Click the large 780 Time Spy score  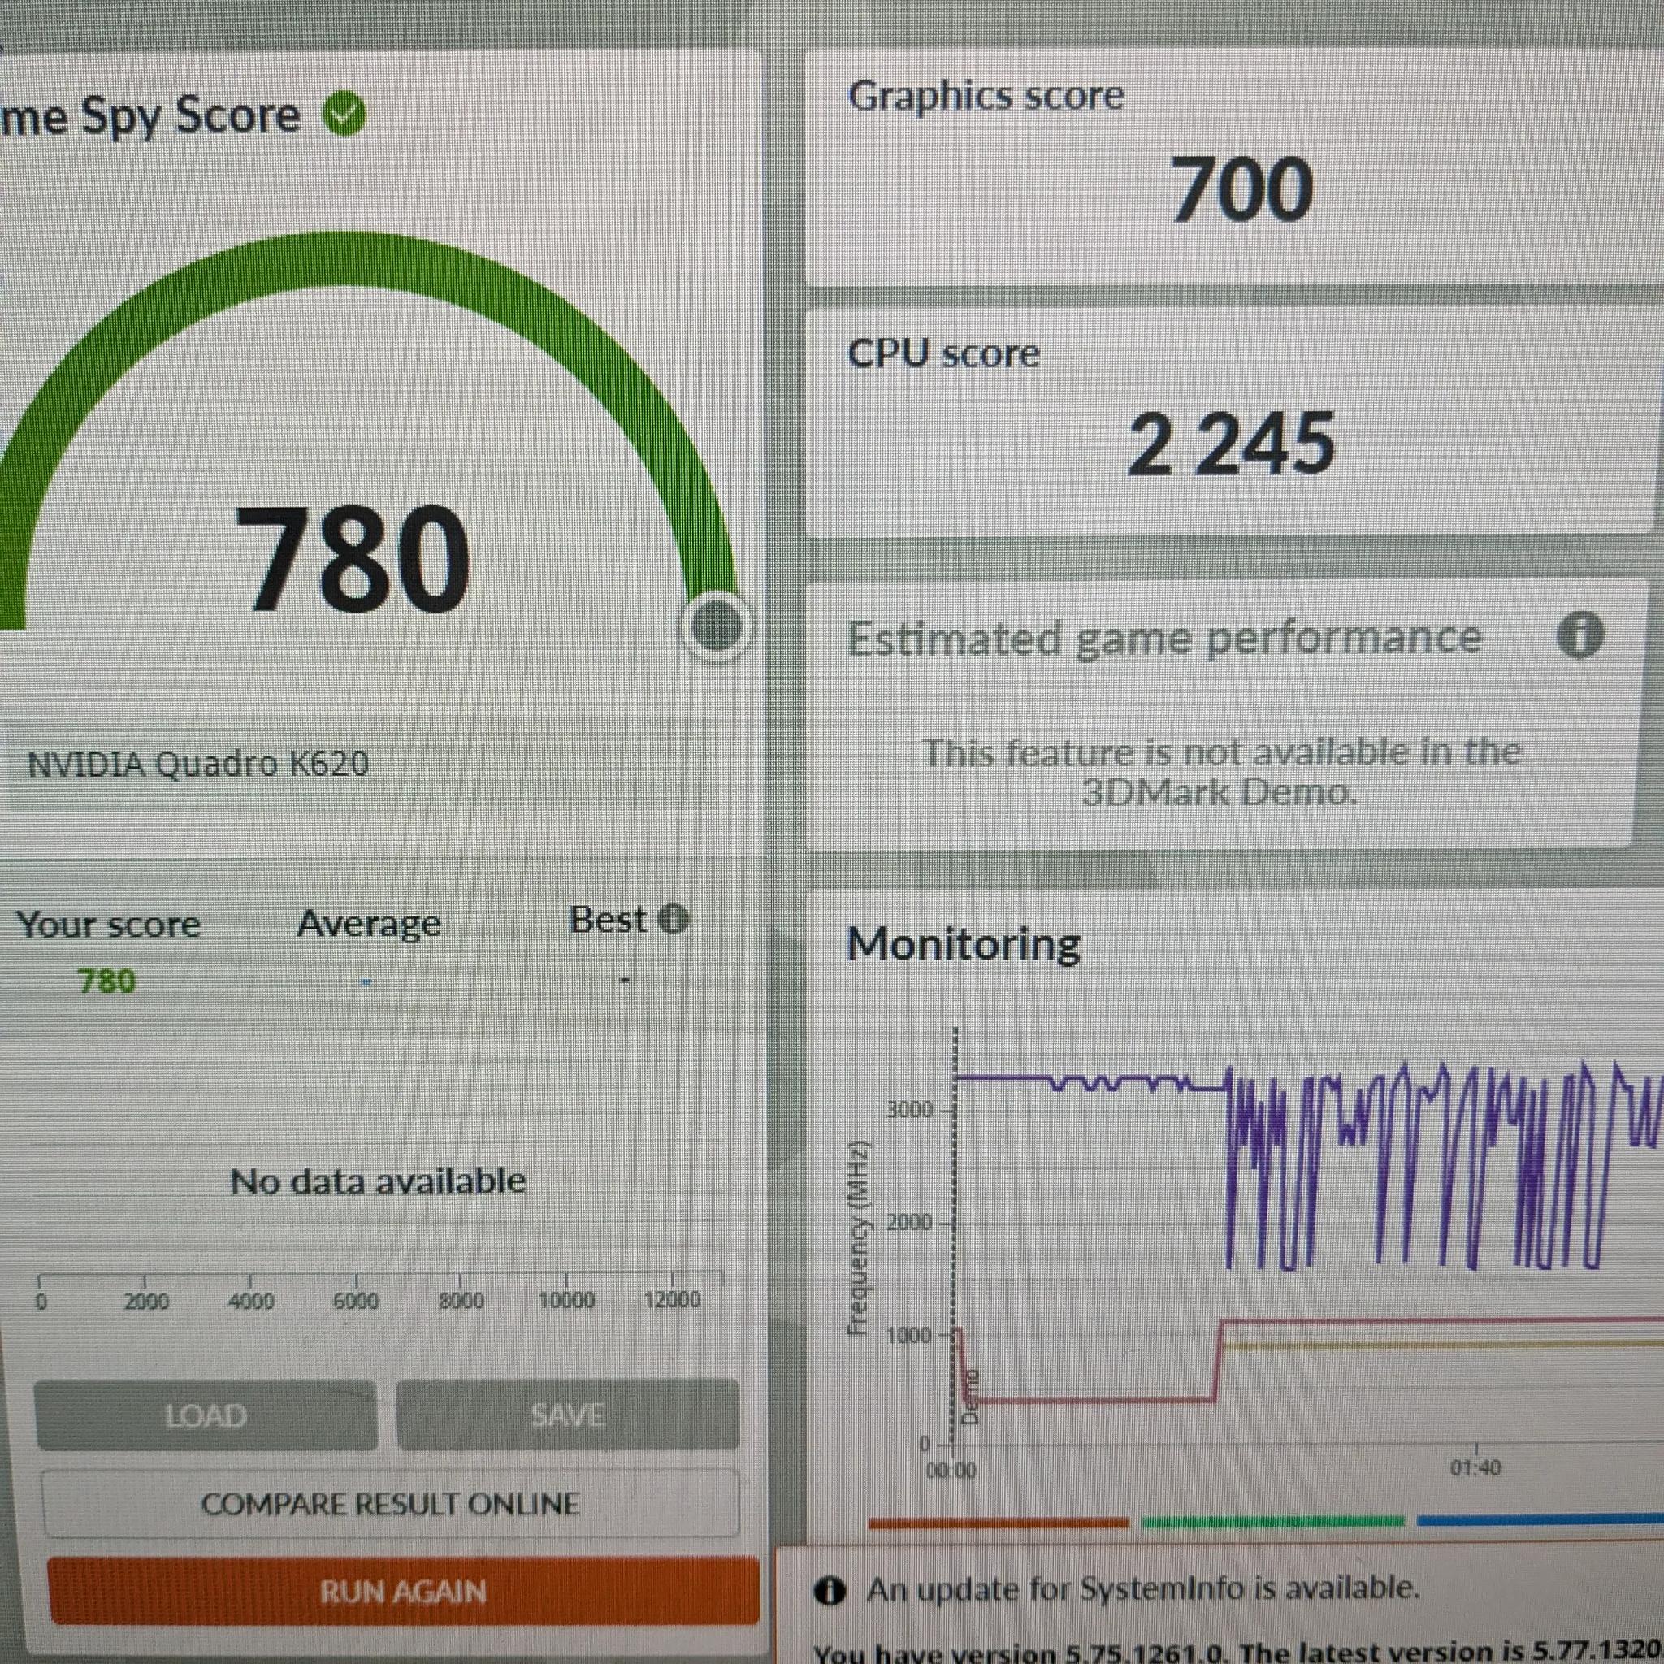pos(353,559)
